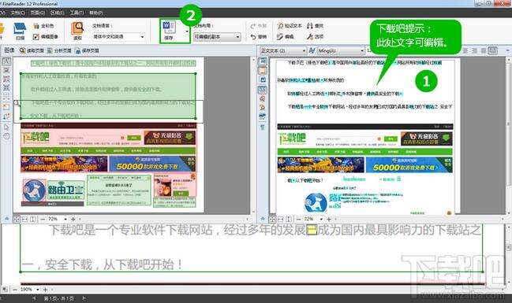Click the Find (查找) binoculars icon
Screen dimensions: 512x303
point(315,26)
